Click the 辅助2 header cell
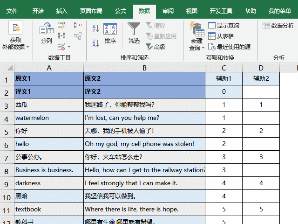Image resolution: width=298 pixels, height=224 pixels. click(x=261, y=79)
